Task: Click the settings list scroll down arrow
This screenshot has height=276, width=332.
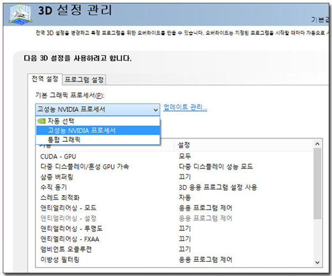Action: click(x=317, y=262)
